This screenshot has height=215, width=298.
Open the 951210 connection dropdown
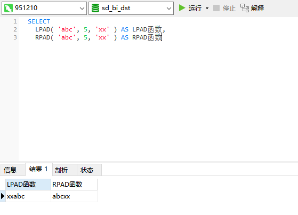[x=82, y=9]
